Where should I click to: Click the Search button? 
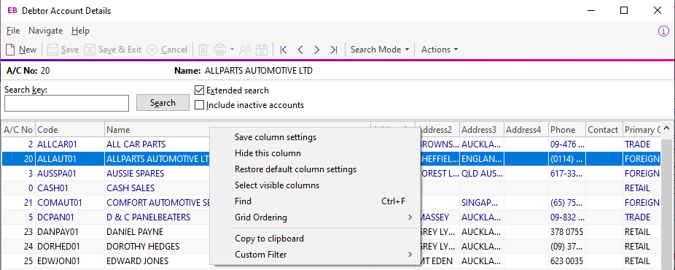[163, 103]
